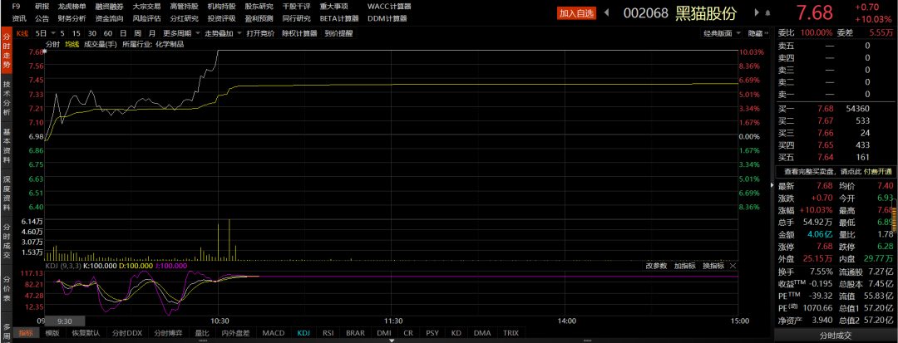The image size is (898, 343).
Task: Switch indicator to MACD
Action: pos(274,332)
